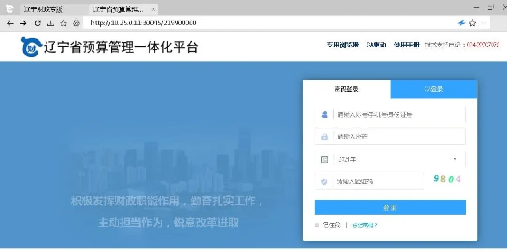
Task: Open browser settings hexagon icon
Action: 76,23
